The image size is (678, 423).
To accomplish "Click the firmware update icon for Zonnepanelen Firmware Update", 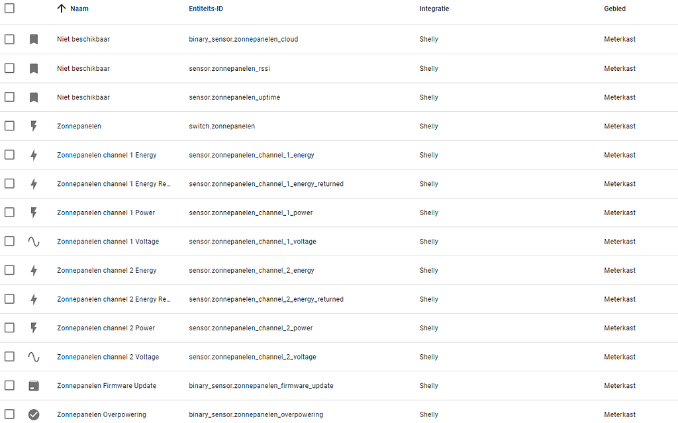I will 34,385.
